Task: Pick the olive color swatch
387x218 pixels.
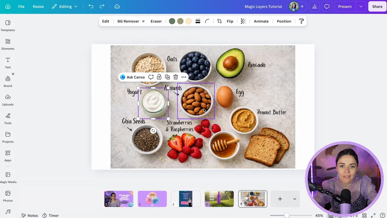Action: coord(180,21)
